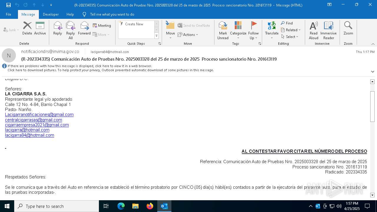Image resolution: width=377 pixels, height=212 pixels.
Task: Open the Windows Start menu
Action: coord(7,206)
